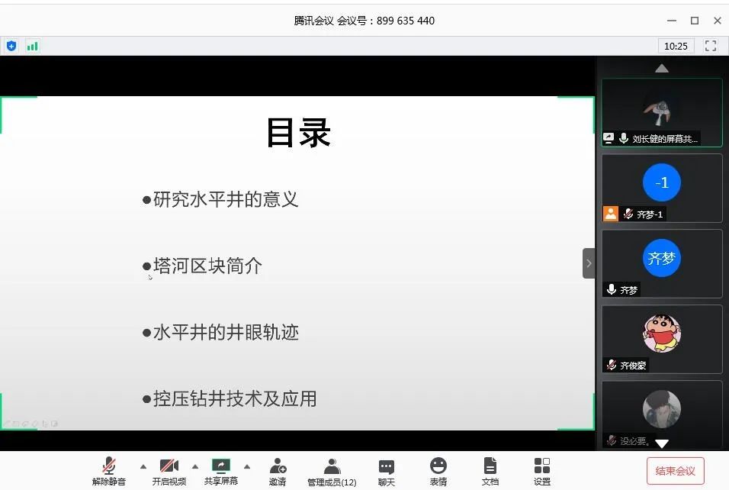Open the invite participants icon

click(278, 471)
